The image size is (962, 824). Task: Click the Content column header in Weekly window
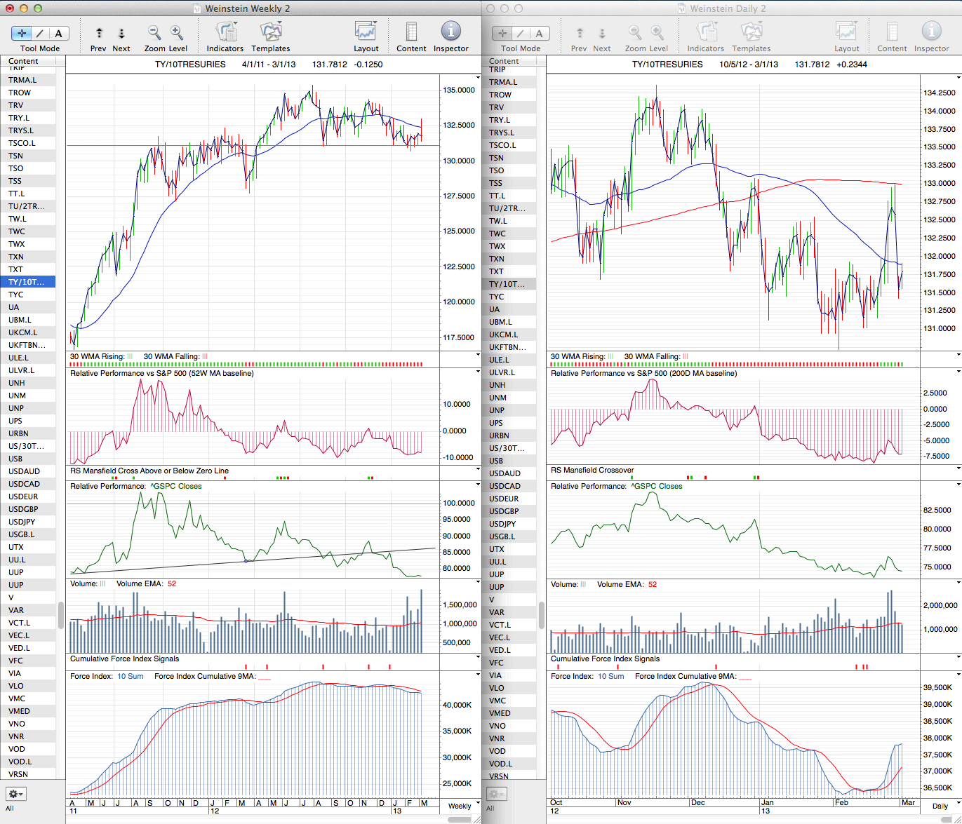point(23,61)
